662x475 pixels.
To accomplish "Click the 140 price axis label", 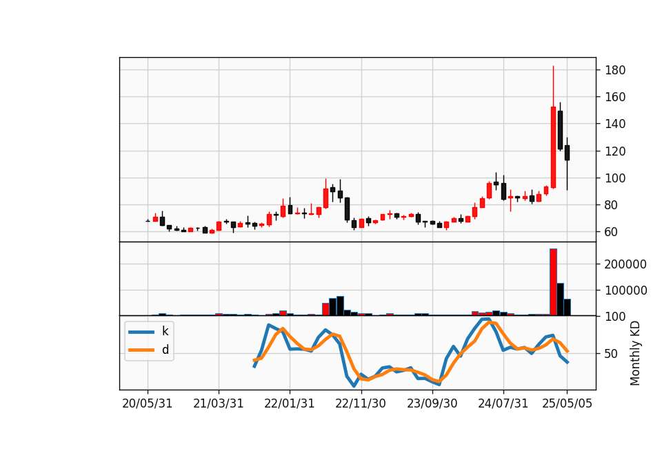I will (615, 124).
